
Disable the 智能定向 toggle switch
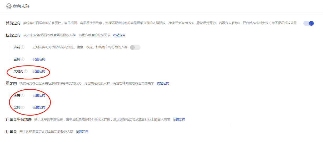click(308, 23)
